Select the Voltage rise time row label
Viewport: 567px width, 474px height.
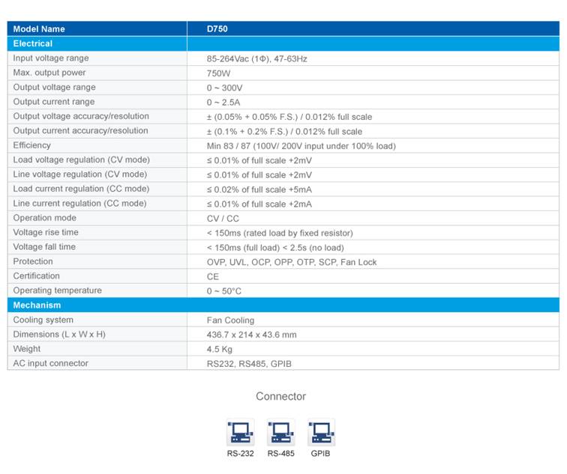click(44, 233)
